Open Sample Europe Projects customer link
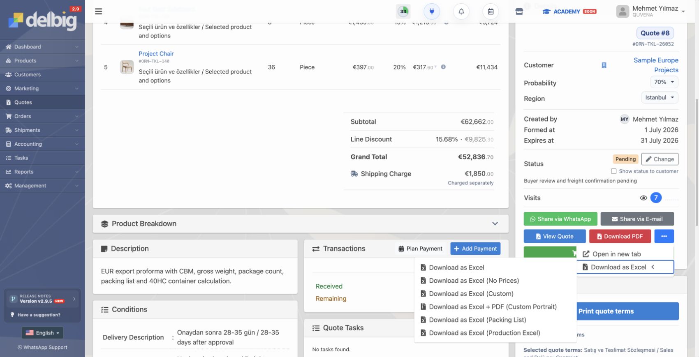The width and height of the screenshot is (699, 357). pyautogui.click(x=656, y=65)
